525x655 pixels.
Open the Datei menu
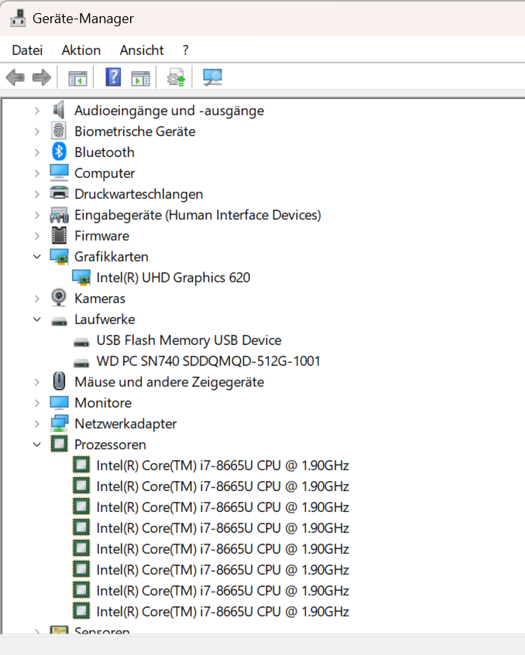tap(27, 50)
